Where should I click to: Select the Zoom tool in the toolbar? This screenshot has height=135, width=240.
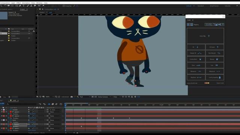pos(1,6)
